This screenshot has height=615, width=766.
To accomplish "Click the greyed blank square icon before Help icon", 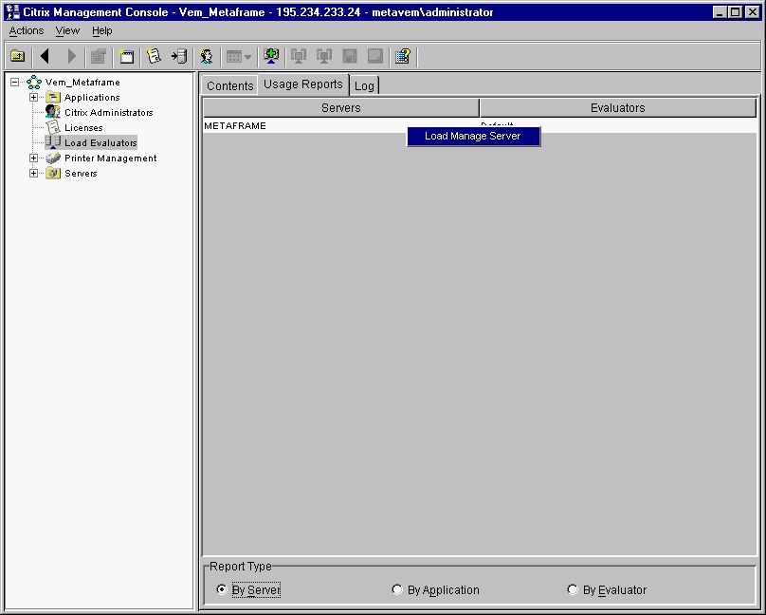I will 375,56.
